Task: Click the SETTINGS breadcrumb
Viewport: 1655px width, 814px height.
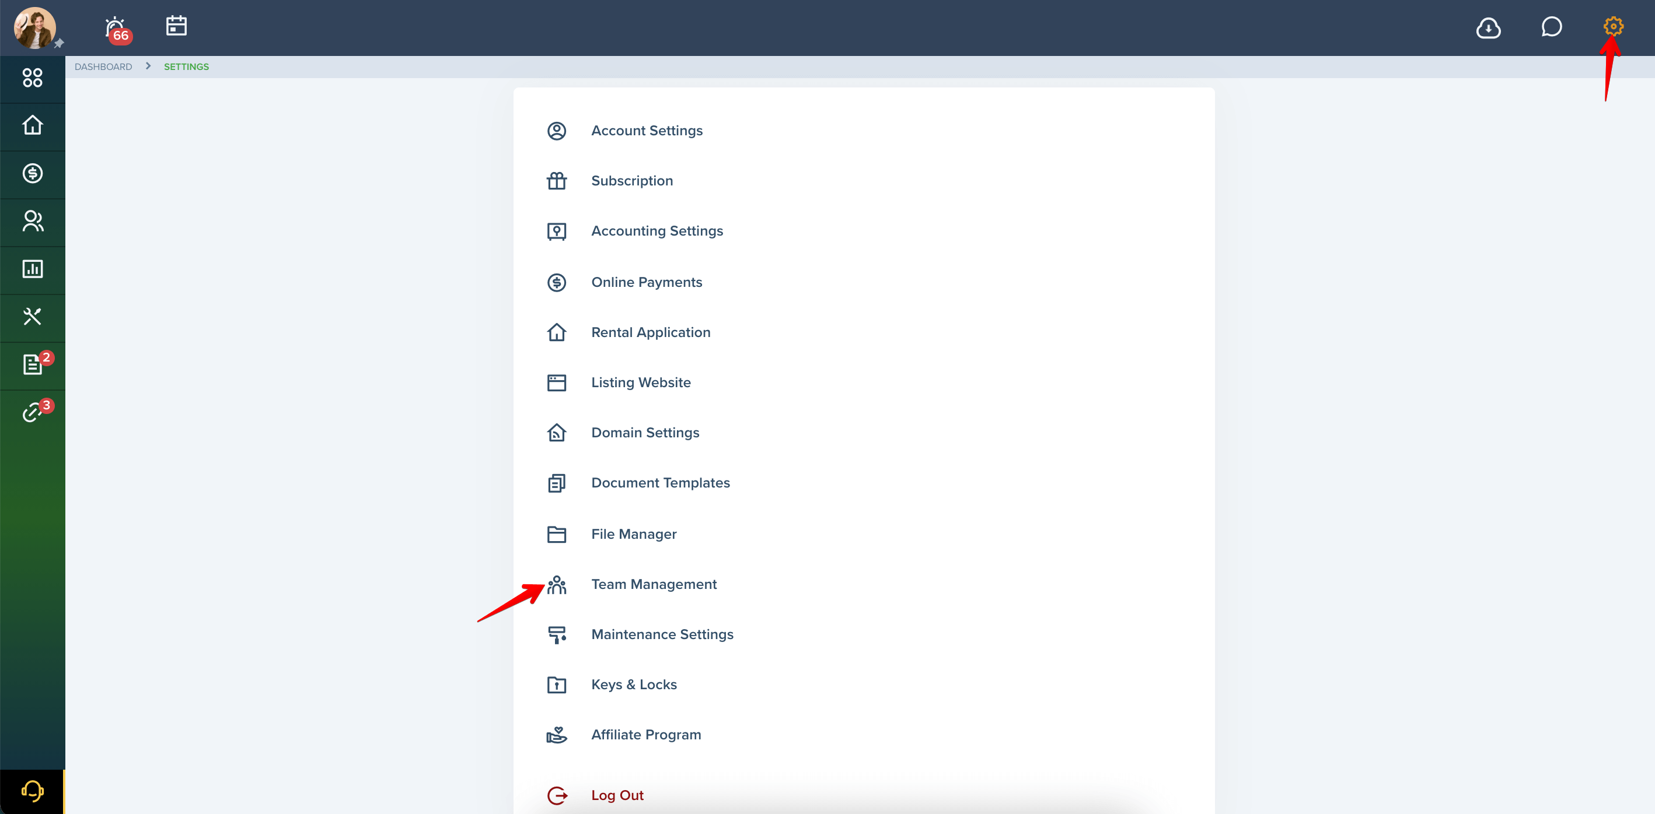Action: point(186,66)
